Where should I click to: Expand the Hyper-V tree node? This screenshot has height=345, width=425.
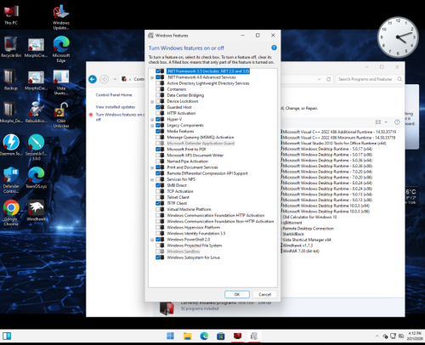click(x=152, y=120)
